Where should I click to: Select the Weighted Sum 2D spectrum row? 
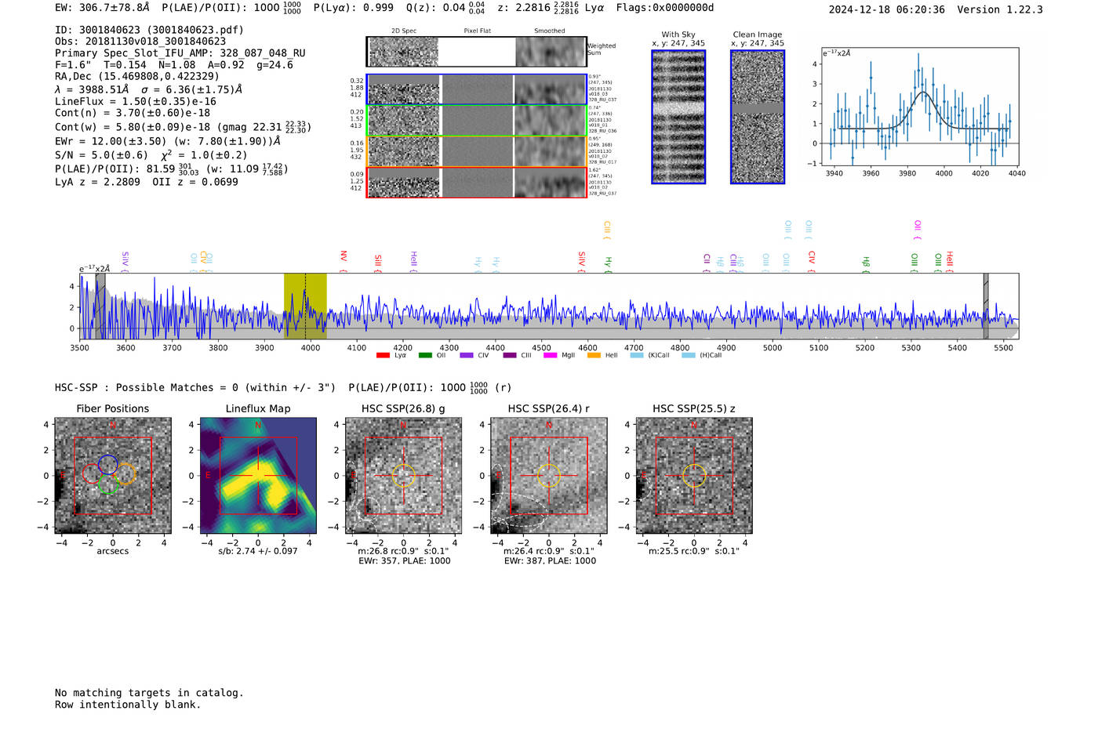coord(477,52)
